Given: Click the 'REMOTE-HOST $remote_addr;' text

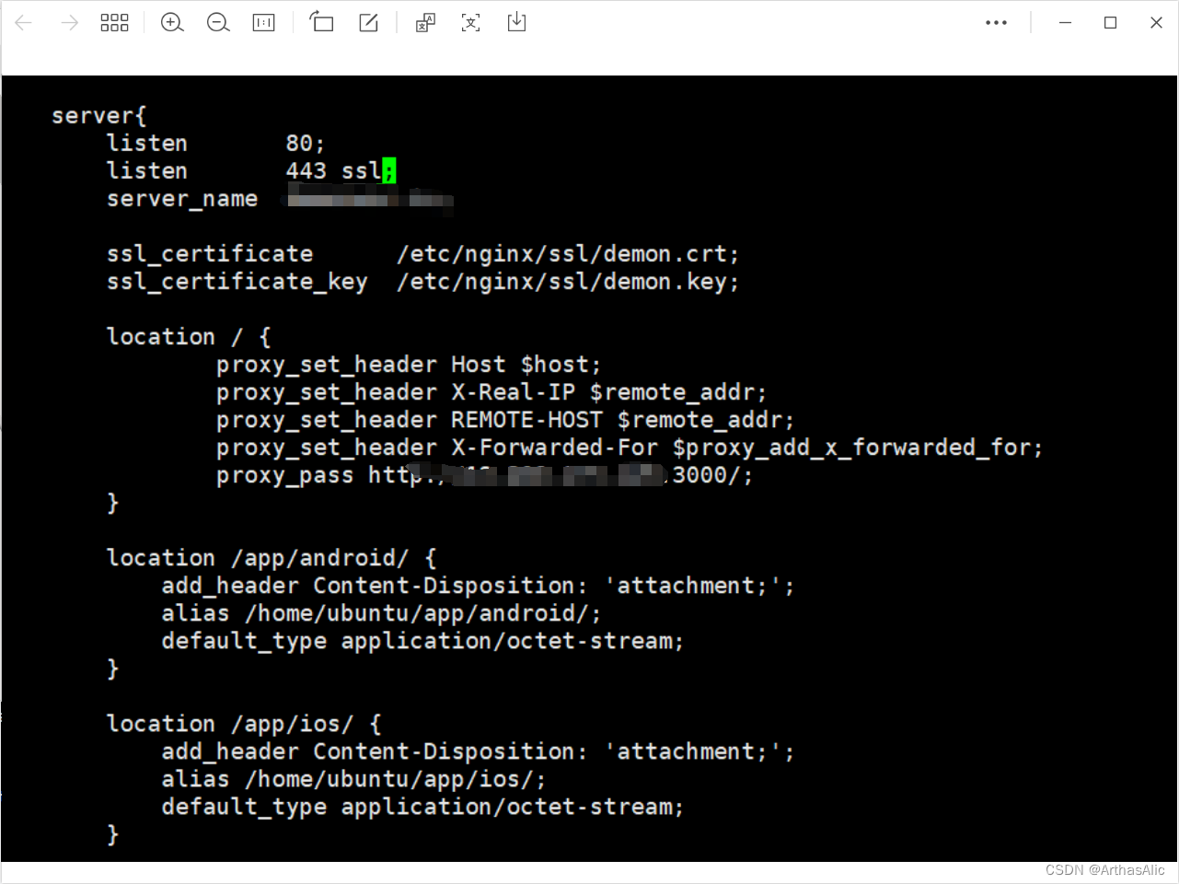Looking at the screenshot, I should click(622, 420).
